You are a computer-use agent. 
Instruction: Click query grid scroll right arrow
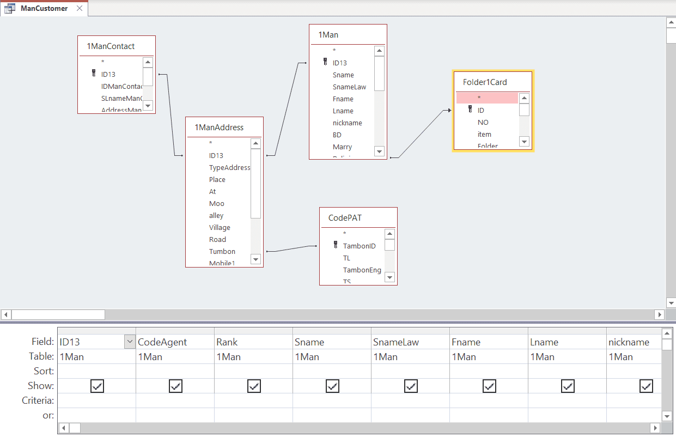coord(655,428)
